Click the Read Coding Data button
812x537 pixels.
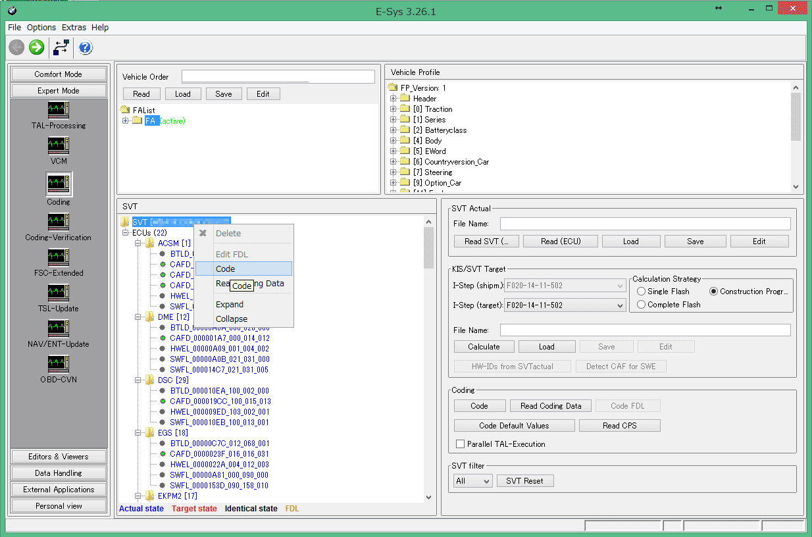551,406
